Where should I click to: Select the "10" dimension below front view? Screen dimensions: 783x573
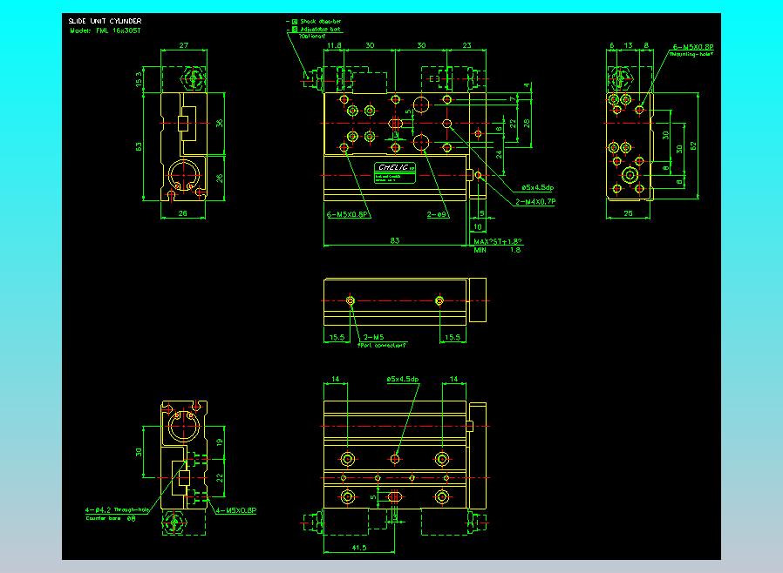tap(478, 227)
